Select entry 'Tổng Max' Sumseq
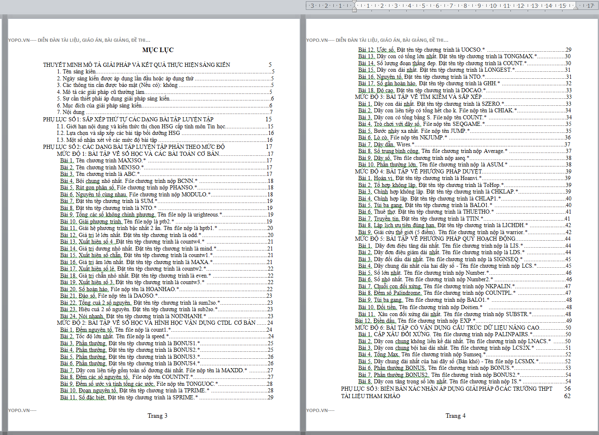599x435 pixels. pyautogui.click(x=465, y=354)
